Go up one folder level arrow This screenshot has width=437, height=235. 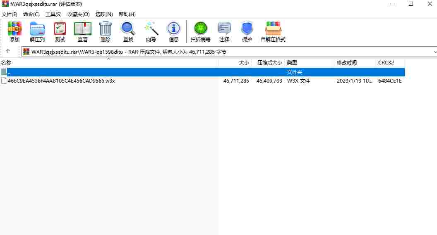click(8, 51)
